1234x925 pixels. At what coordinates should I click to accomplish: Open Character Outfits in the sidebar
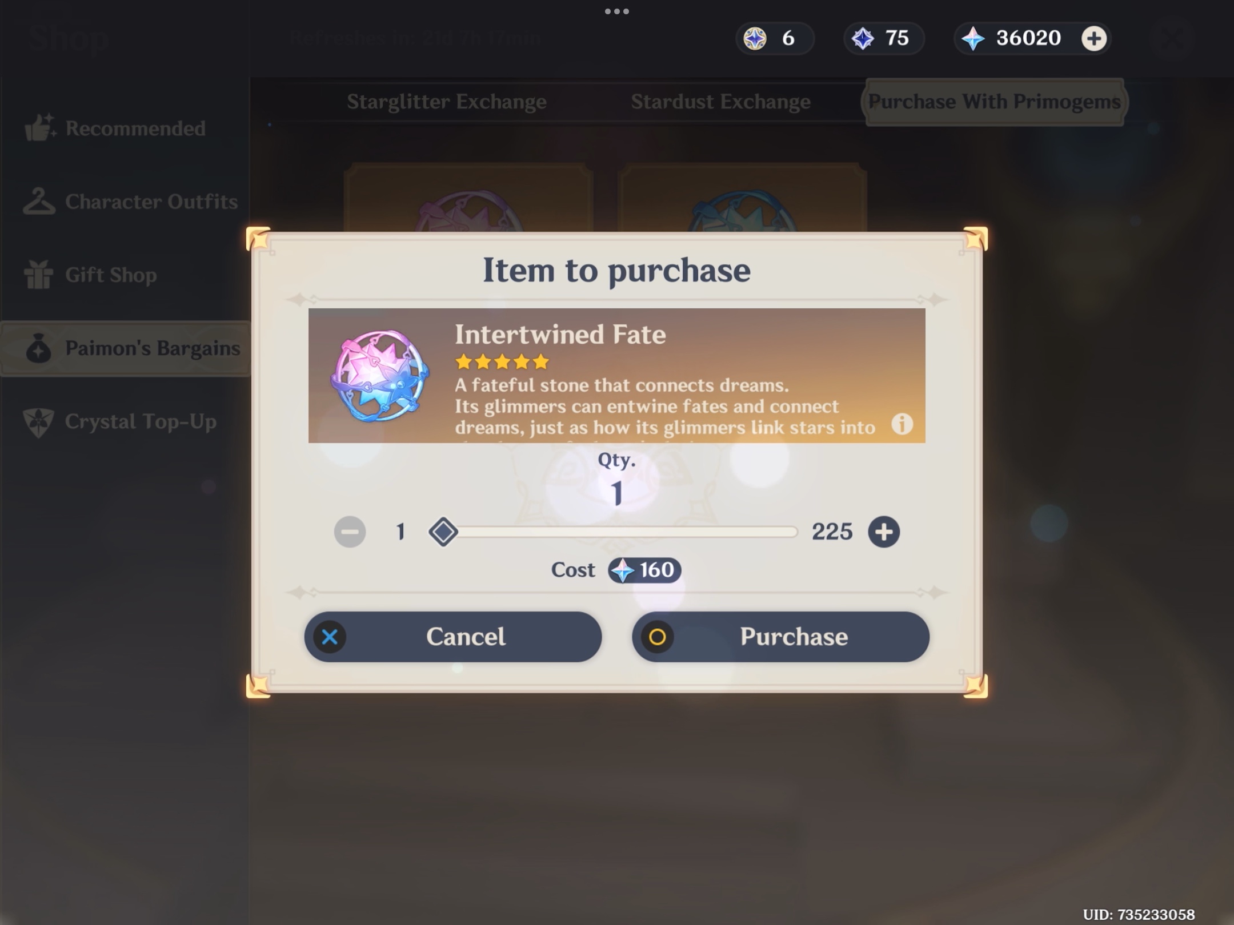(x=130, y=201)
